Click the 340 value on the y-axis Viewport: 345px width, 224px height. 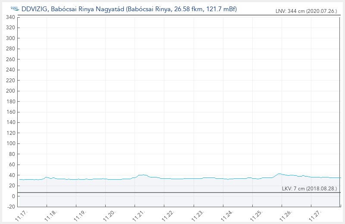point(11,17)
